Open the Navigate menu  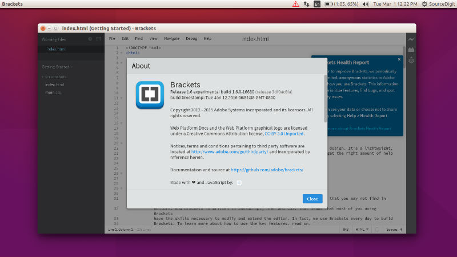click(172, 39)
